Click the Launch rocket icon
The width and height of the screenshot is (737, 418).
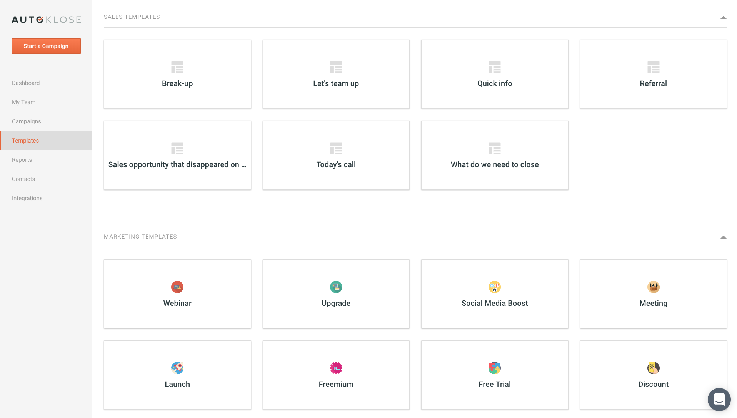click(177, 368)
